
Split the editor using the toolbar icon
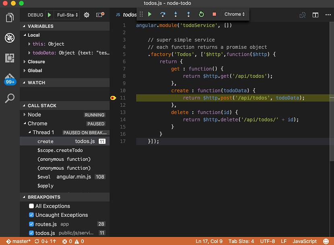pyautogui.click(x=315, y=15)
